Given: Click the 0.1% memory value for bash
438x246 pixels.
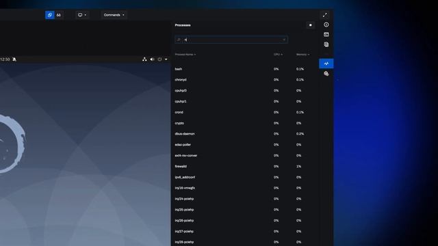Looking at the screenshot, I should point(300,69).
